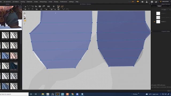Click the question mark help icon
This screenshot has width=171, height=96.
152,2
